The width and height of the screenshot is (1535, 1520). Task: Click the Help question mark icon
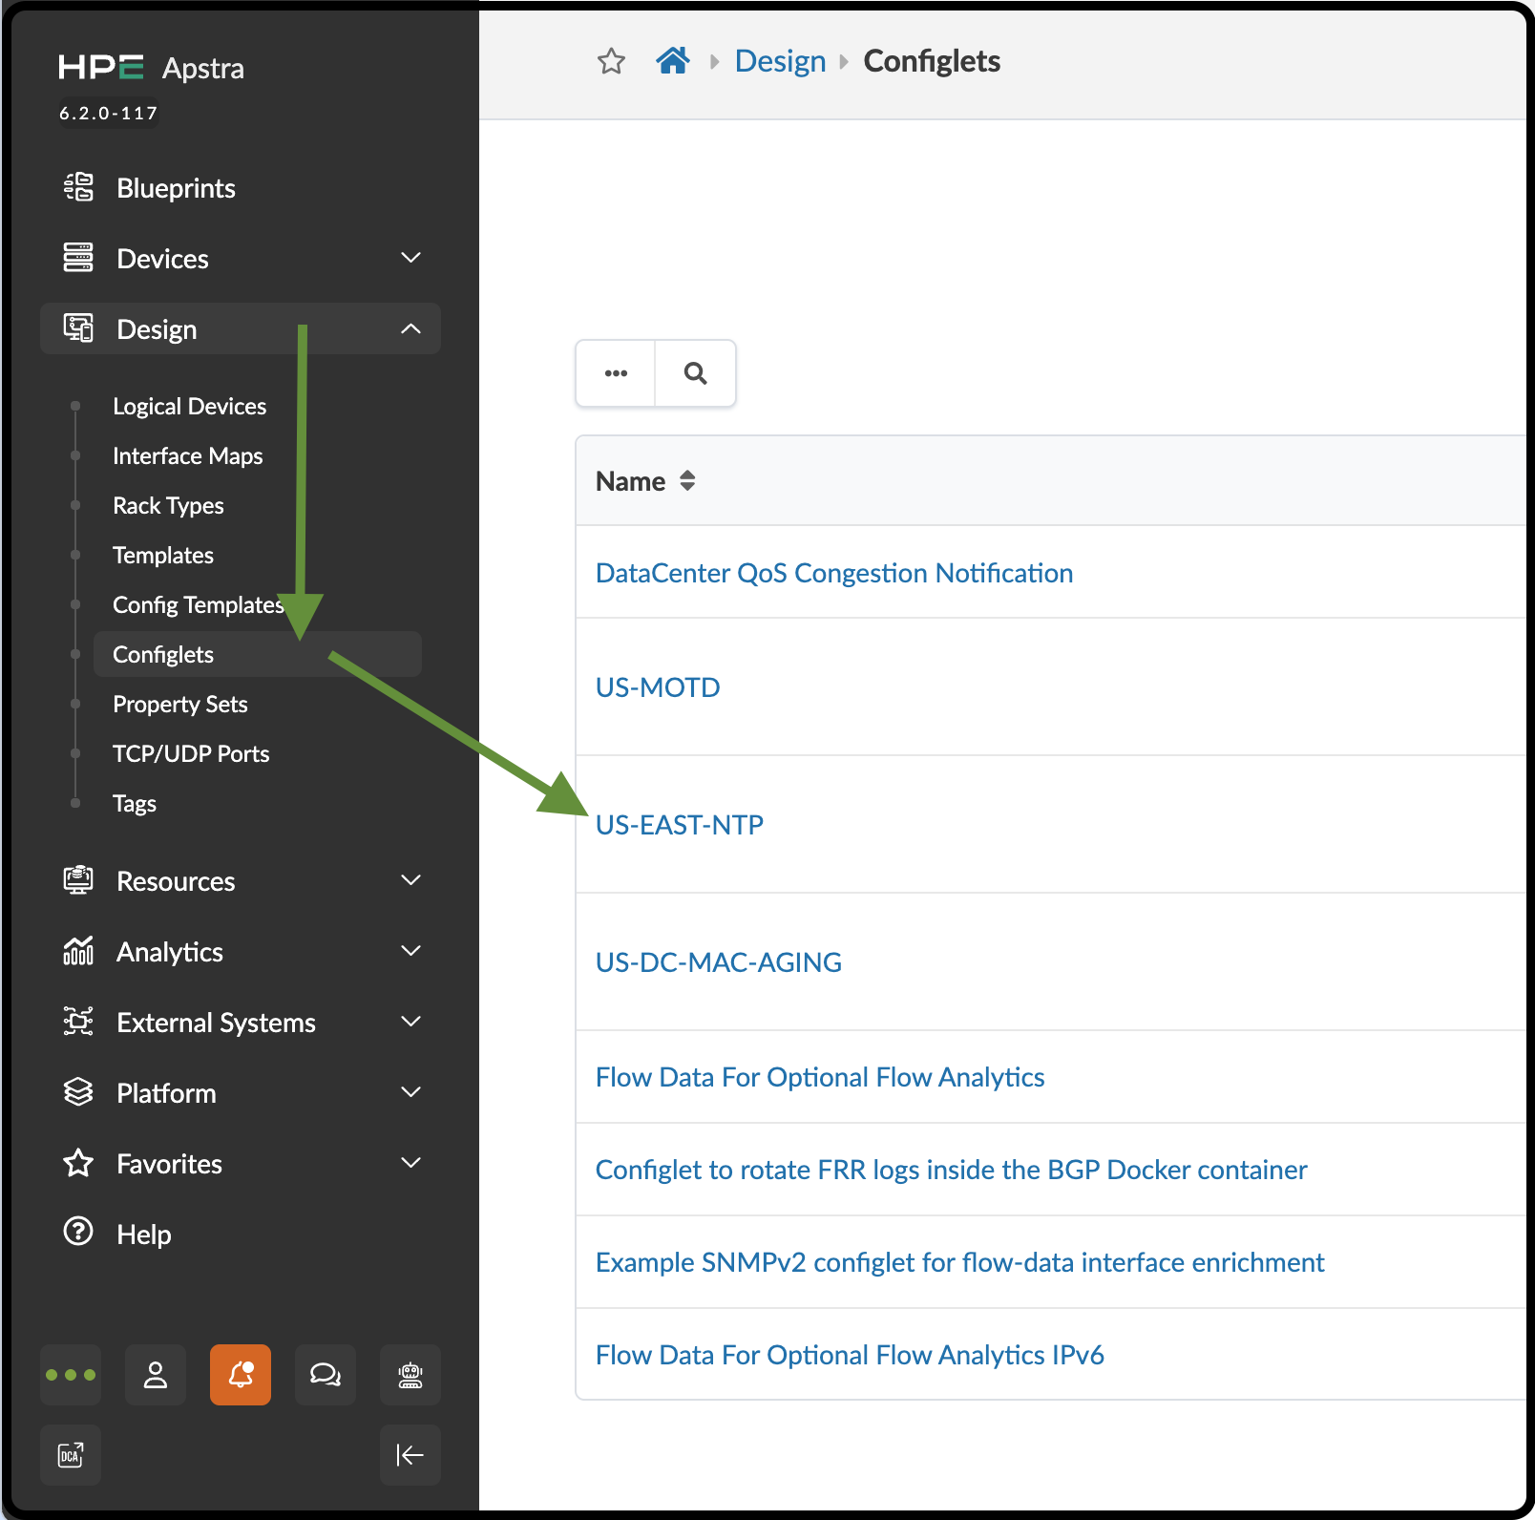point(78,1232)
